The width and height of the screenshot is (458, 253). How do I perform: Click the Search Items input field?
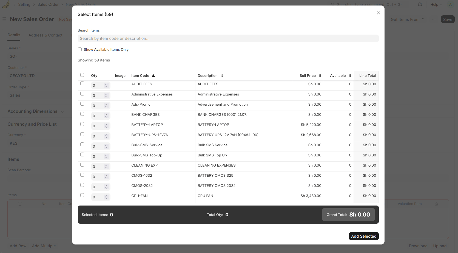[x=228, y=38]
